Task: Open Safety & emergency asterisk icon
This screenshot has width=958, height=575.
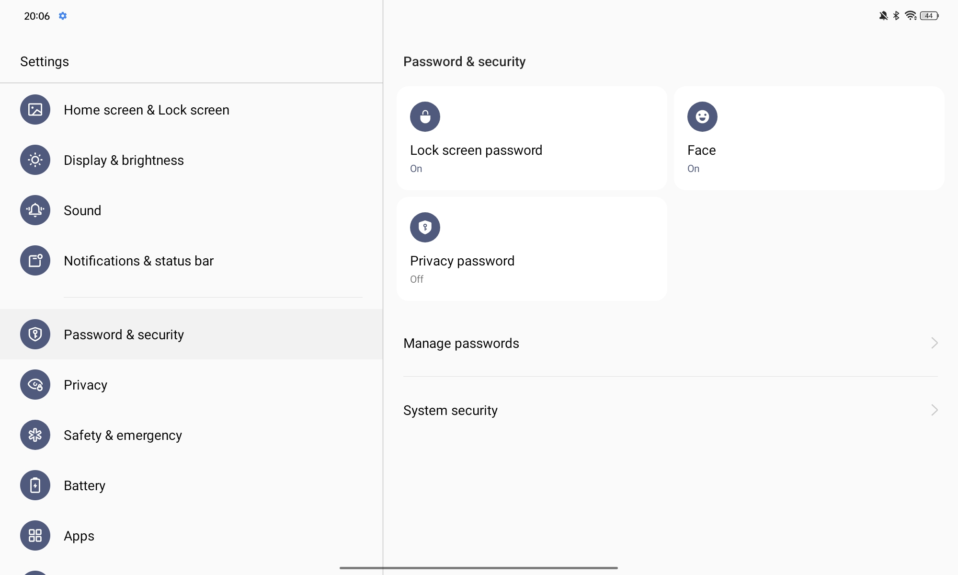Action: [35, 435]
